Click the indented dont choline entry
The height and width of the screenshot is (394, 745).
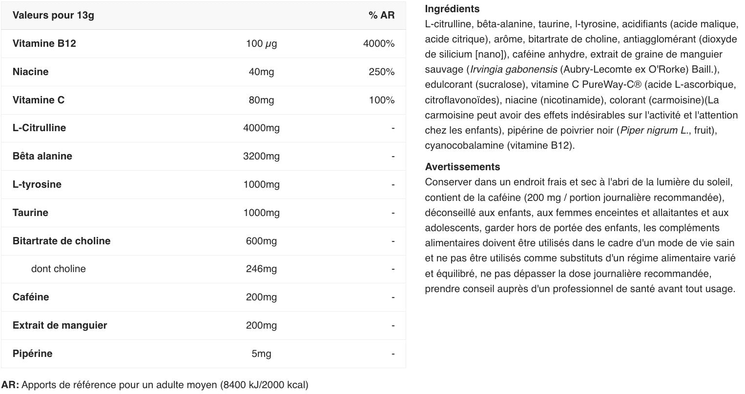[58, 269]
